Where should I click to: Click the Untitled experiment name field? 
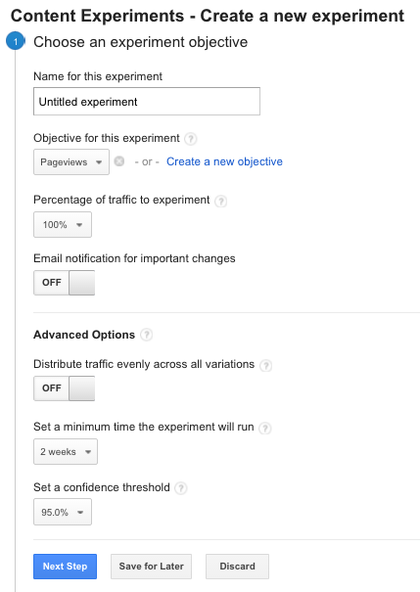[x=147, y=101]
